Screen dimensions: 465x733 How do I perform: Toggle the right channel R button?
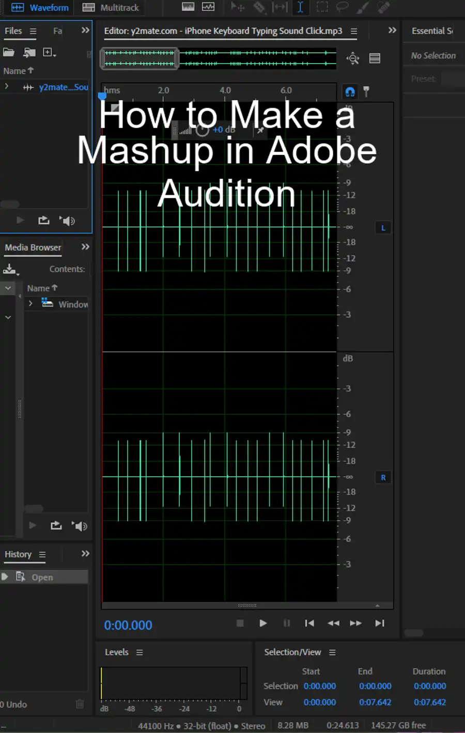point(383,478)
